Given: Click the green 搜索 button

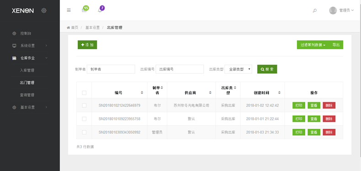Looking at the screenshot, I should pos(267,69).
